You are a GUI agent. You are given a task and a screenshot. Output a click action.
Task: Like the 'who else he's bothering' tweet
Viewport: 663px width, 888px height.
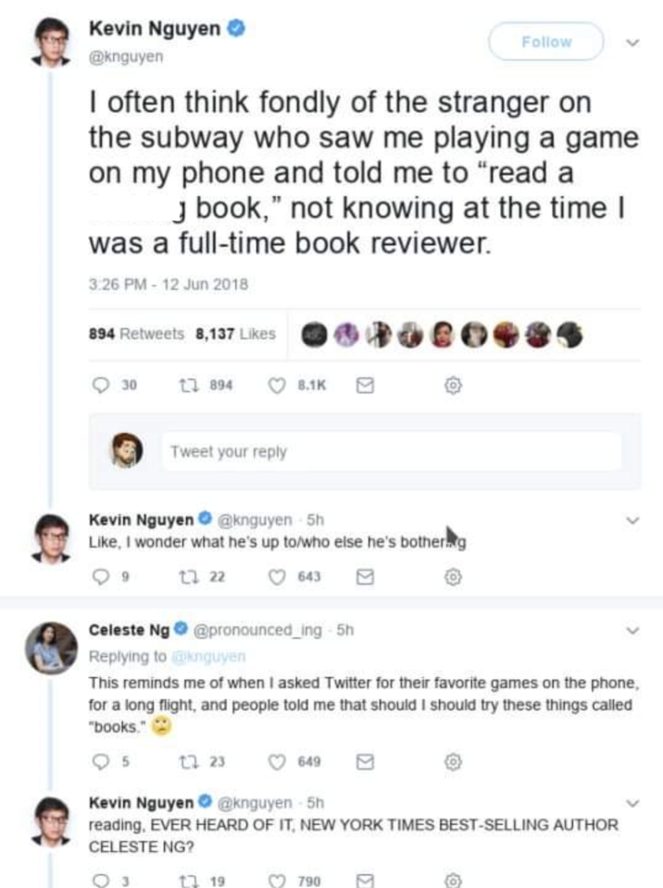[x=276, y=577]
